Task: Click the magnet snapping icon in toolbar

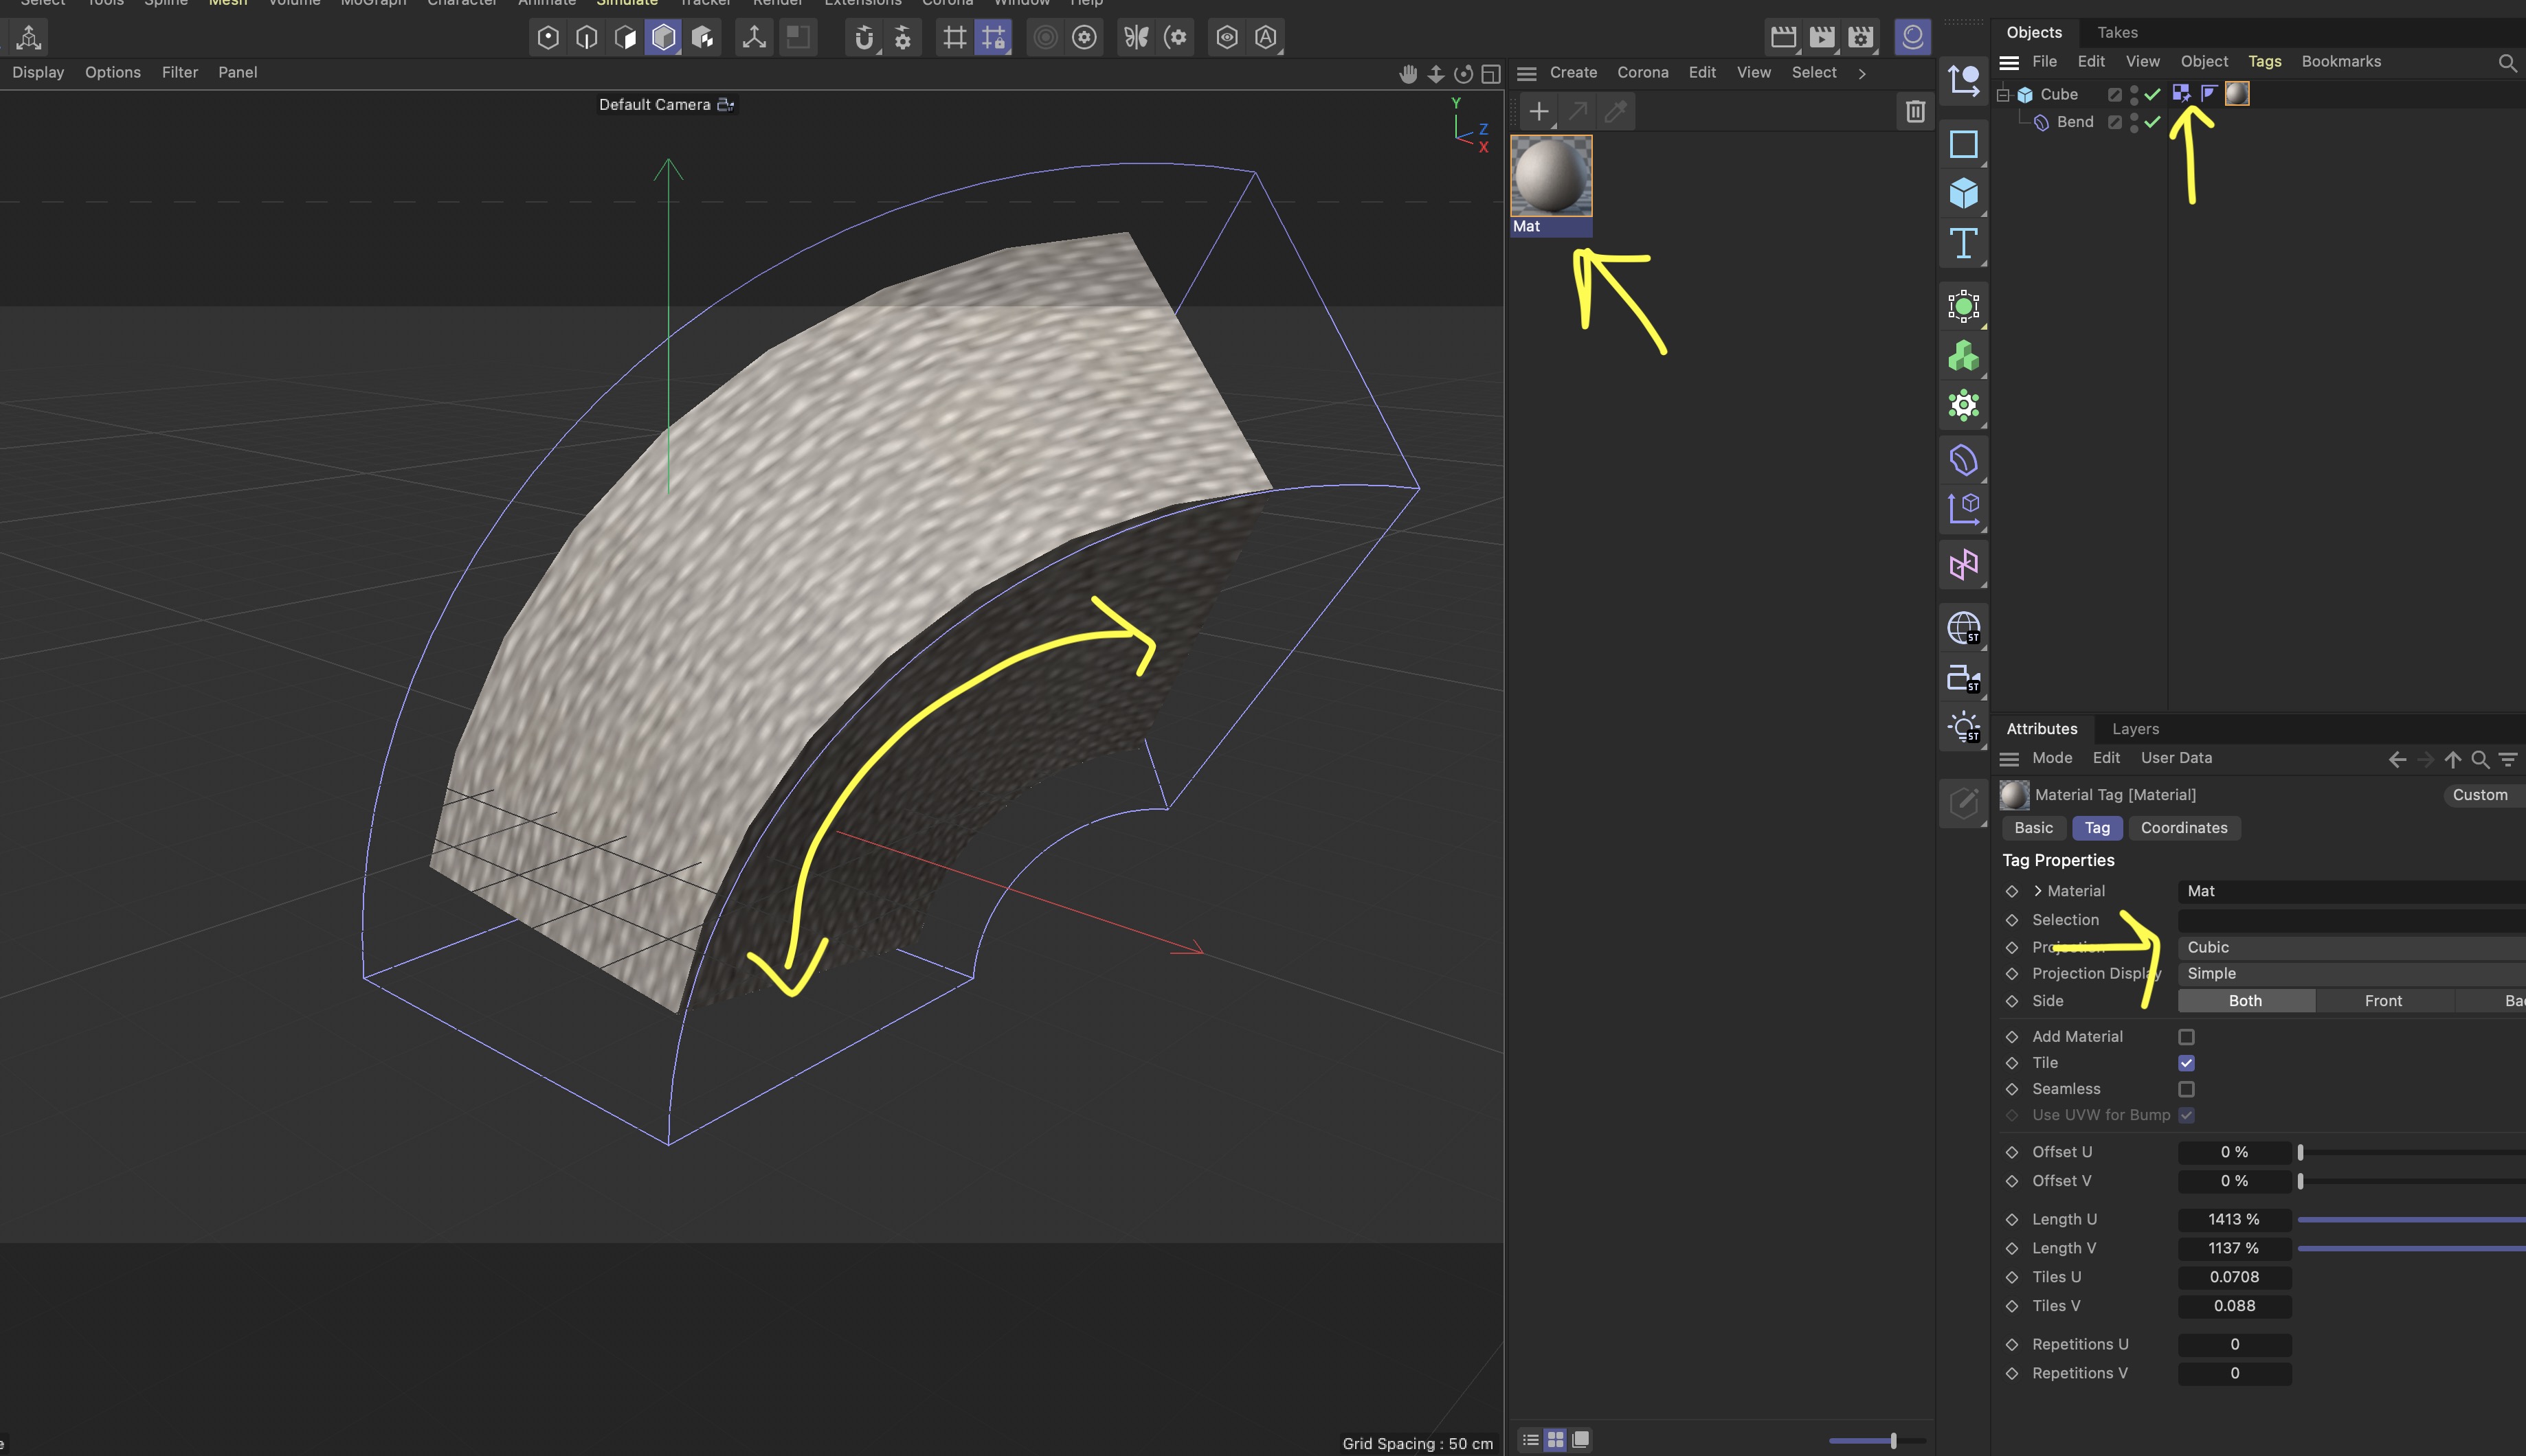Action: pos(864,38)
